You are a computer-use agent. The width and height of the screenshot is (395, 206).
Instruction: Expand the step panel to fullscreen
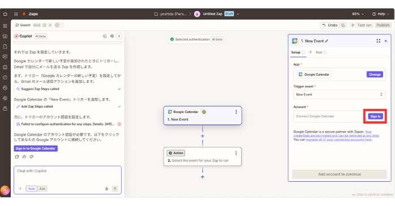point(379,41)
